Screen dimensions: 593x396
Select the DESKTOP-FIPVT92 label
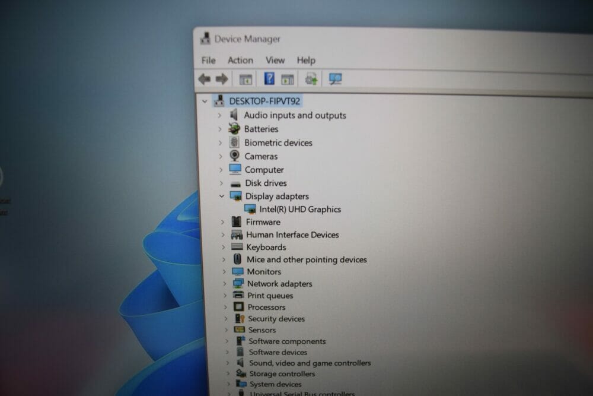264,101
